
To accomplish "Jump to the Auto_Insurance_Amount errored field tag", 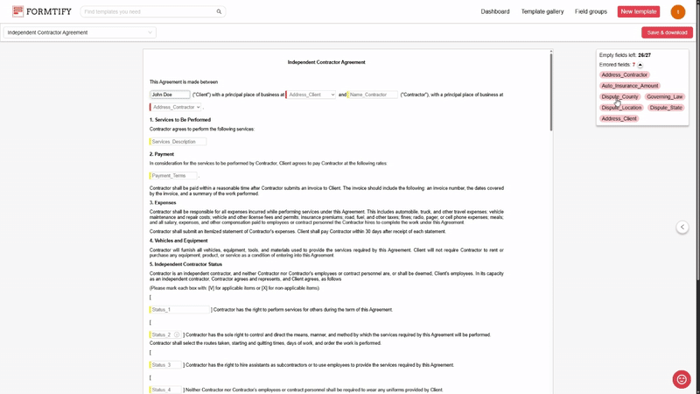I will [x=630, y=86].
